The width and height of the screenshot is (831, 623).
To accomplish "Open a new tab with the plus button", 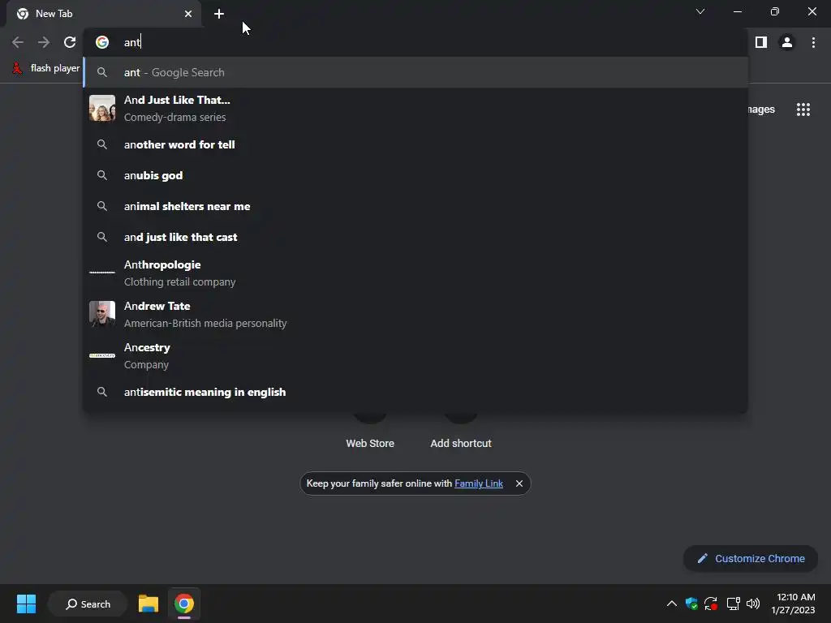I will coord(219,14).
